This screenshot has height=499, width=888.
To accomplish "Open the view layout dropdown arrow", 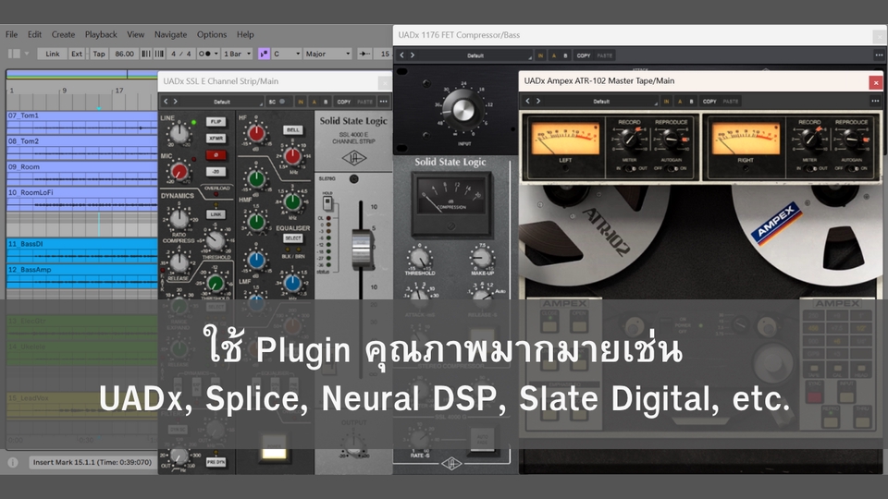I will (26, 54).
